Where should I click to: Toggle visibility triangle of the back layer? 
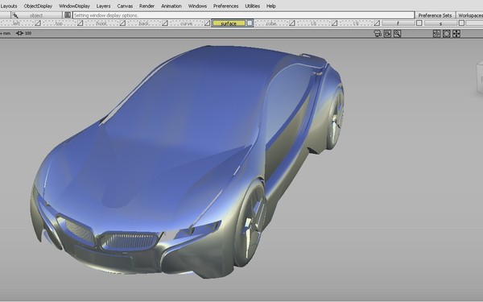165,23
